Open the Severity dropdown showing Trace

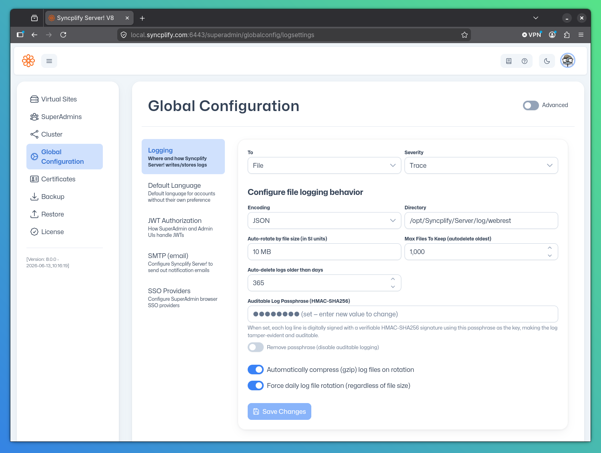(x=481, y=165)
